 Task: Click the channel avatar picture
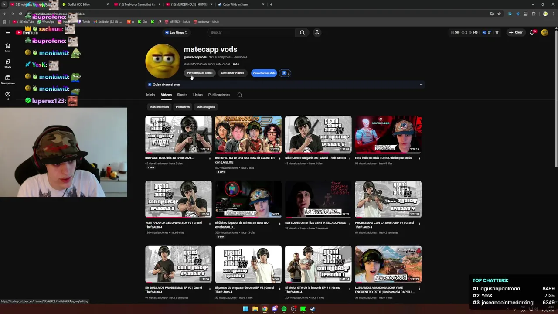(162, 61)
